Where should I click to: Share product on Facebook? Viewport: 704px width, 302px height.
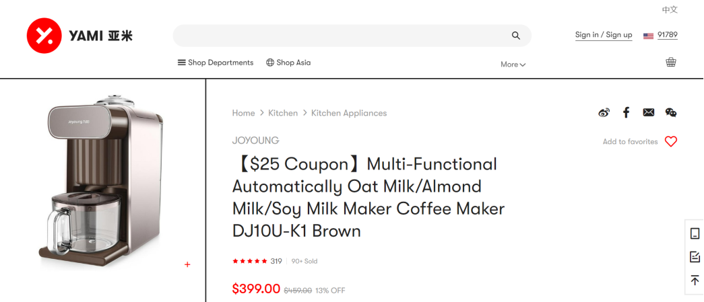tap(626, 112)
